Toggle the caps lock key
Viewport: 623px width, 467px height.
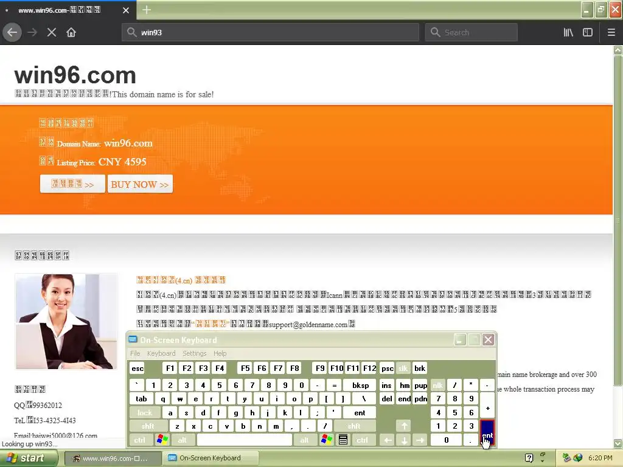click(145, 413)
